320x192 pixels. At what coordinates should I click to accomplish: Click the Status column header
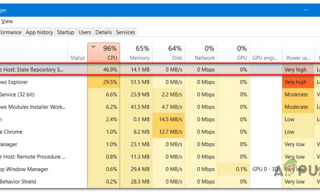pyautogui.click(x=77, y=58)
